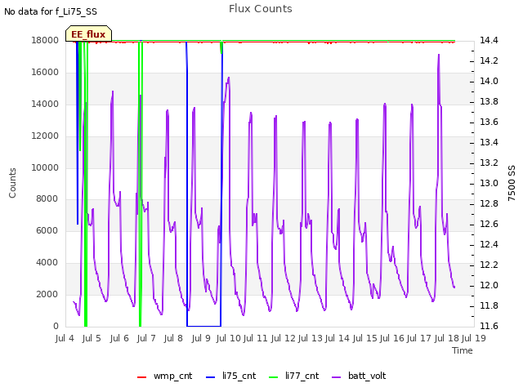The height and width of the screenshot is (392, 523).
Task: Click the 'No data for f_Li75_SS' message
Action: [x=51, y=11]
